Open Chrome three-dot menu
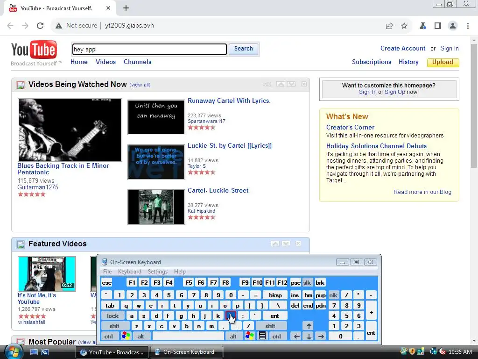This screenshot has width=478, height=359. (468, 26)
